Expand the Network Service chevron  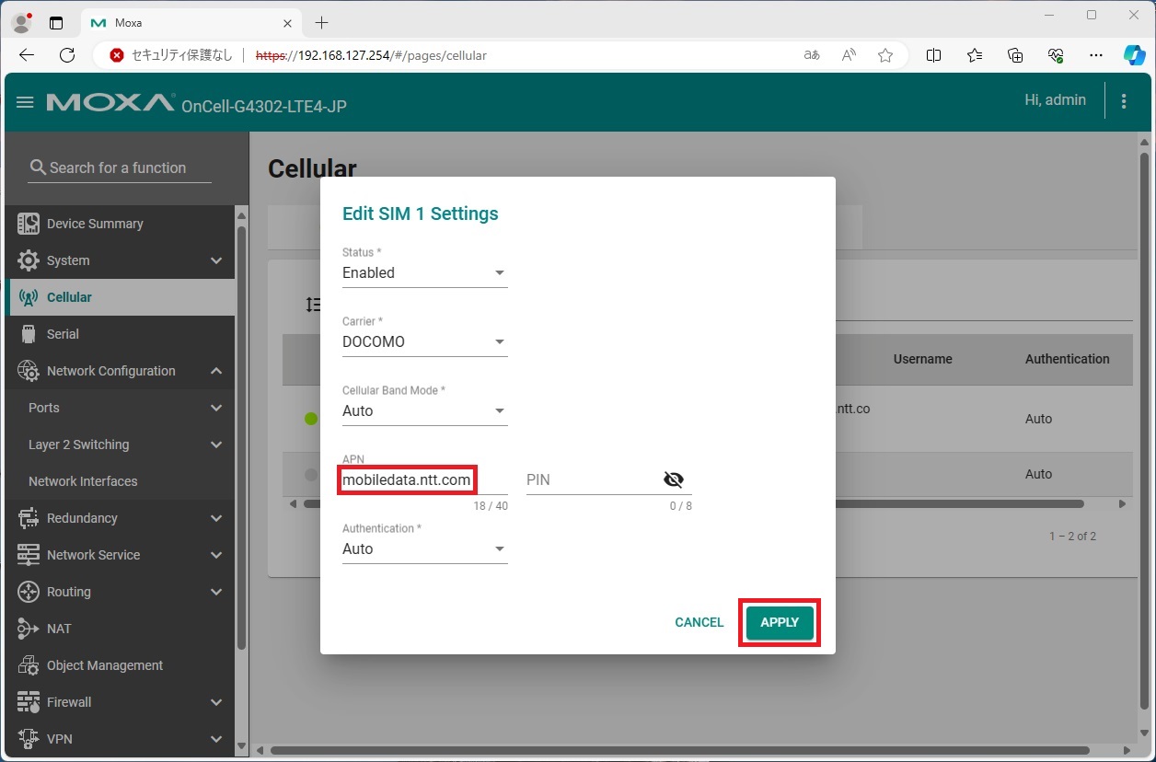(216, 555)
